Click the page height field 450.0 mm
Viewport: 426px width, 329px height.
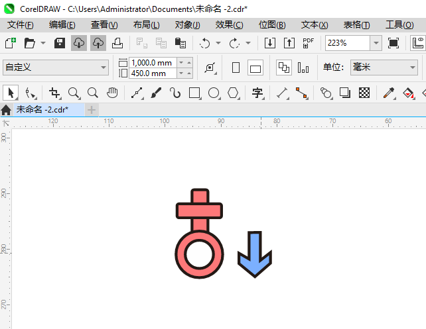pyautogui.click(x=153, y=73)
